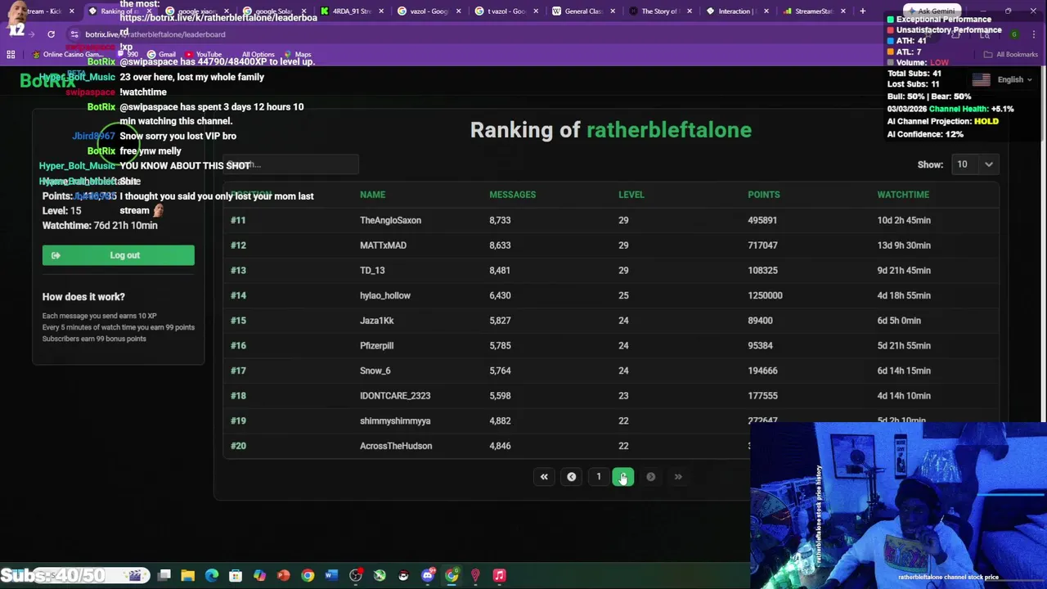Sort by the MESSAGES column header
This screenshot has height=589, width=1047.
(512, 195)
